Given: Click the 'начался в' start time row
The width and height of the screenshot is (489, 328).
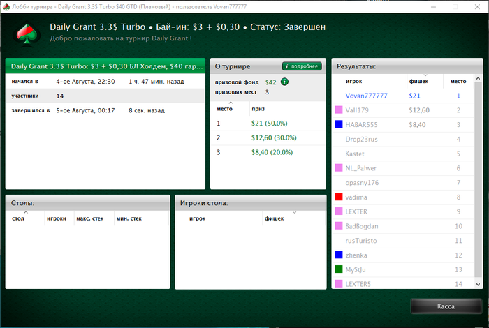Looking at the screenshot, I should coord(105,81).
